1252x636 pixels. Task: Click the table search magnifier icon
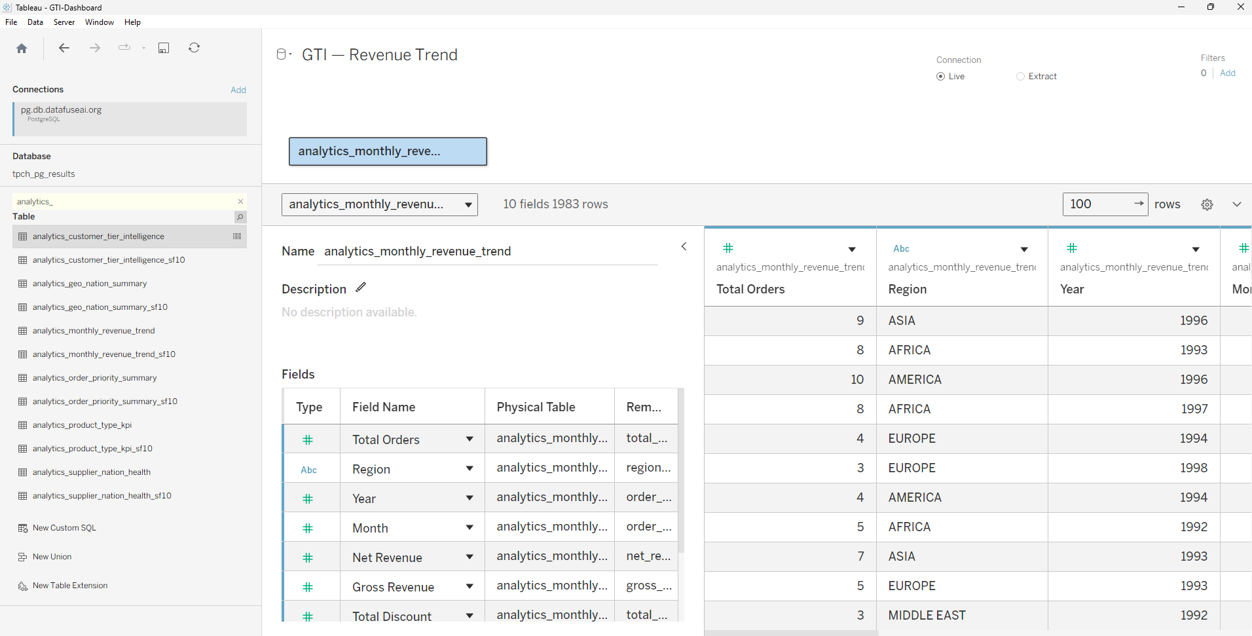click(240, 217)
